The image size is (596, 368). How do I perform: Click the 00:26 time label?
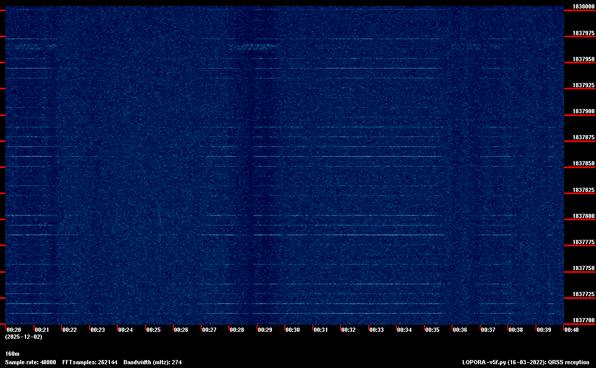pos(181,330)
